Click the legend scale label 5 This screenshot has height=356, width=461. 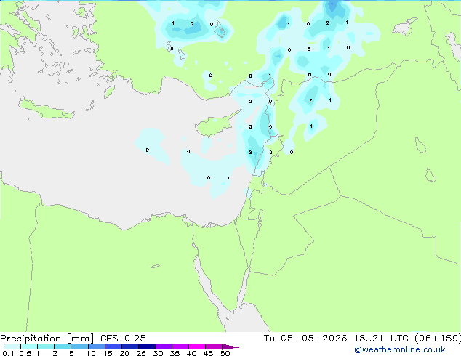[x=71, y=353]
